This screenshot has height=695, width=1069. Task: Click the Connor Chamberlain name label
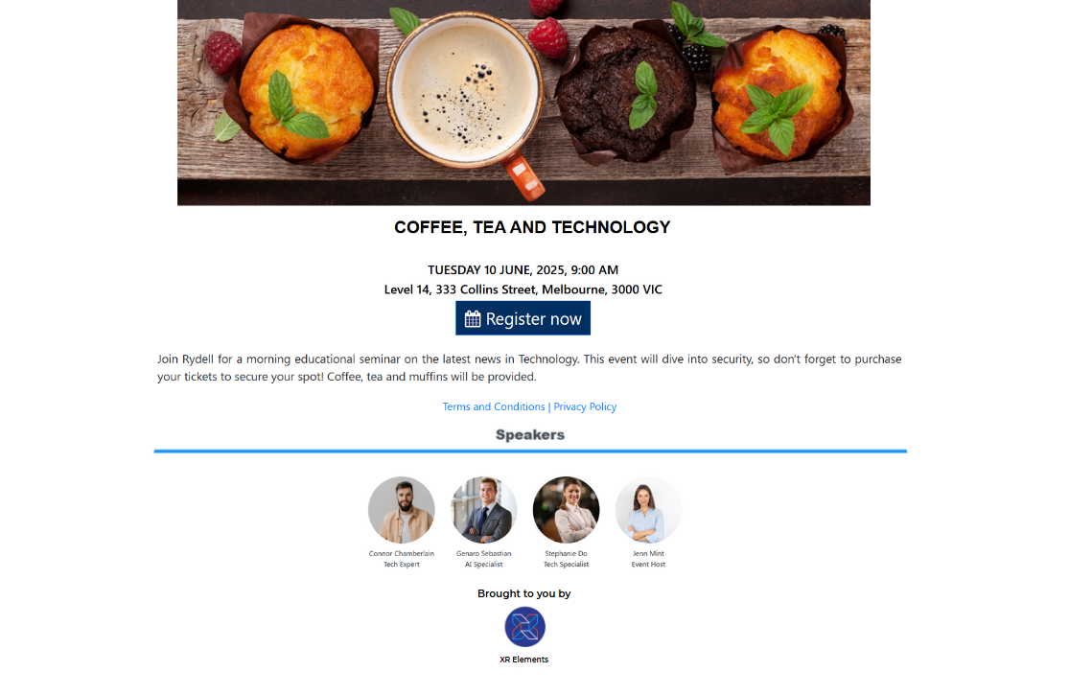tap(402, 553)
